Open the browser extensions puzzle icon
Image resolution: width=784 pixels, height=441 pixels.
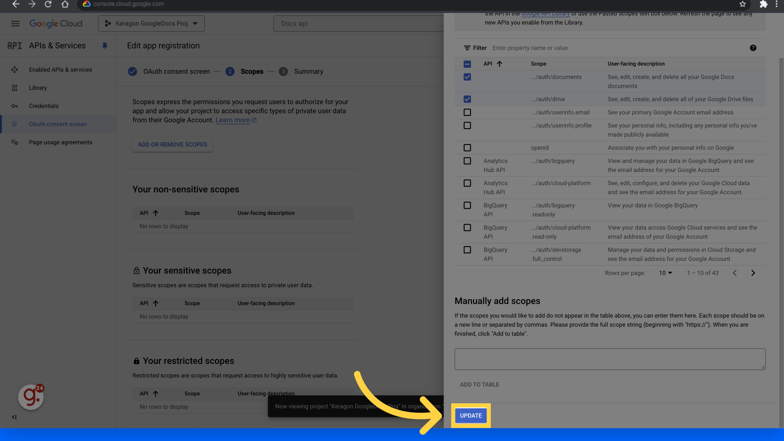point(763,4)
